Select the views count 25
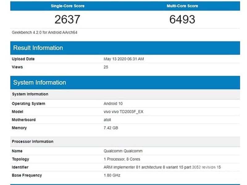 (106, 67)
